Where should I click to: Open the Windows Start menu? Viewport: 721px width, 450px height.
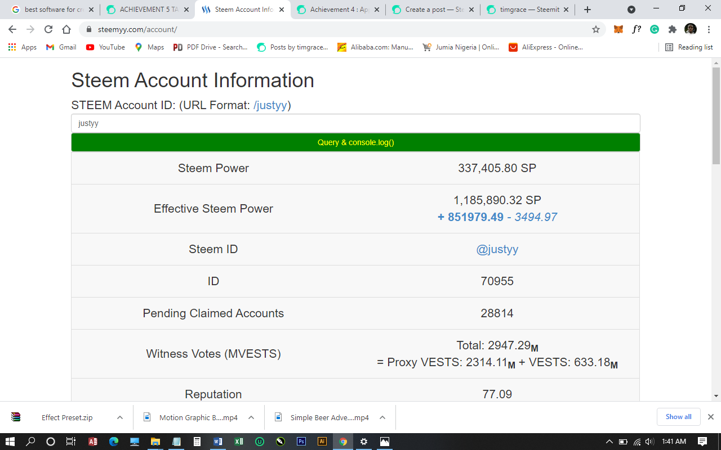[11, 442]
